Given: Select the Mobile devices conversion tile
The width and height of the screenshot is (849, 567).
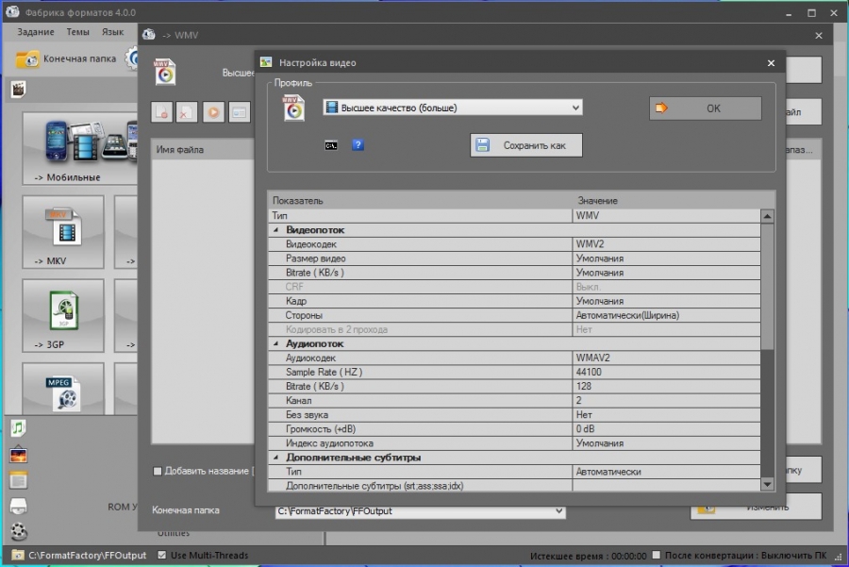Looking at the screenshot, I should 79,148.
